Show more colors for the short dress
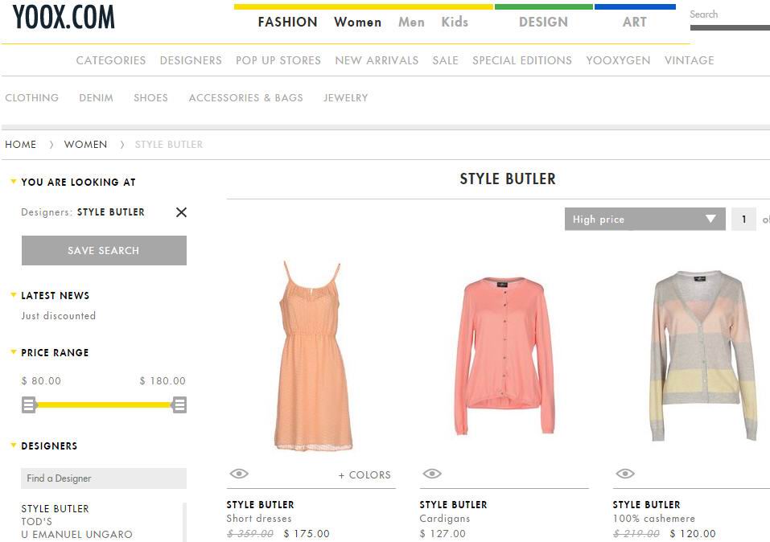770x542 pixels. coord(364,474)
